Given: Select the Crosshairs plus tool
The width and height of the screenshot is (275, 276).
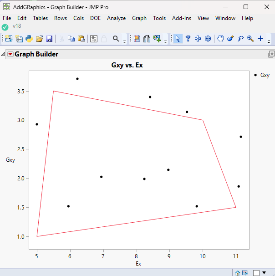Looking at the screenshot, I should pos(260,38).
